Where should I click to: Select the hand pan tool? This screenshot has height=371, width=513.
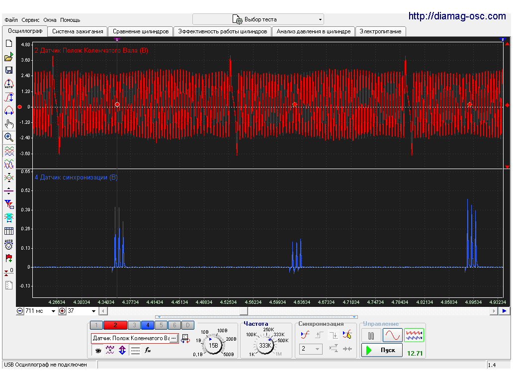click(9, 124)
